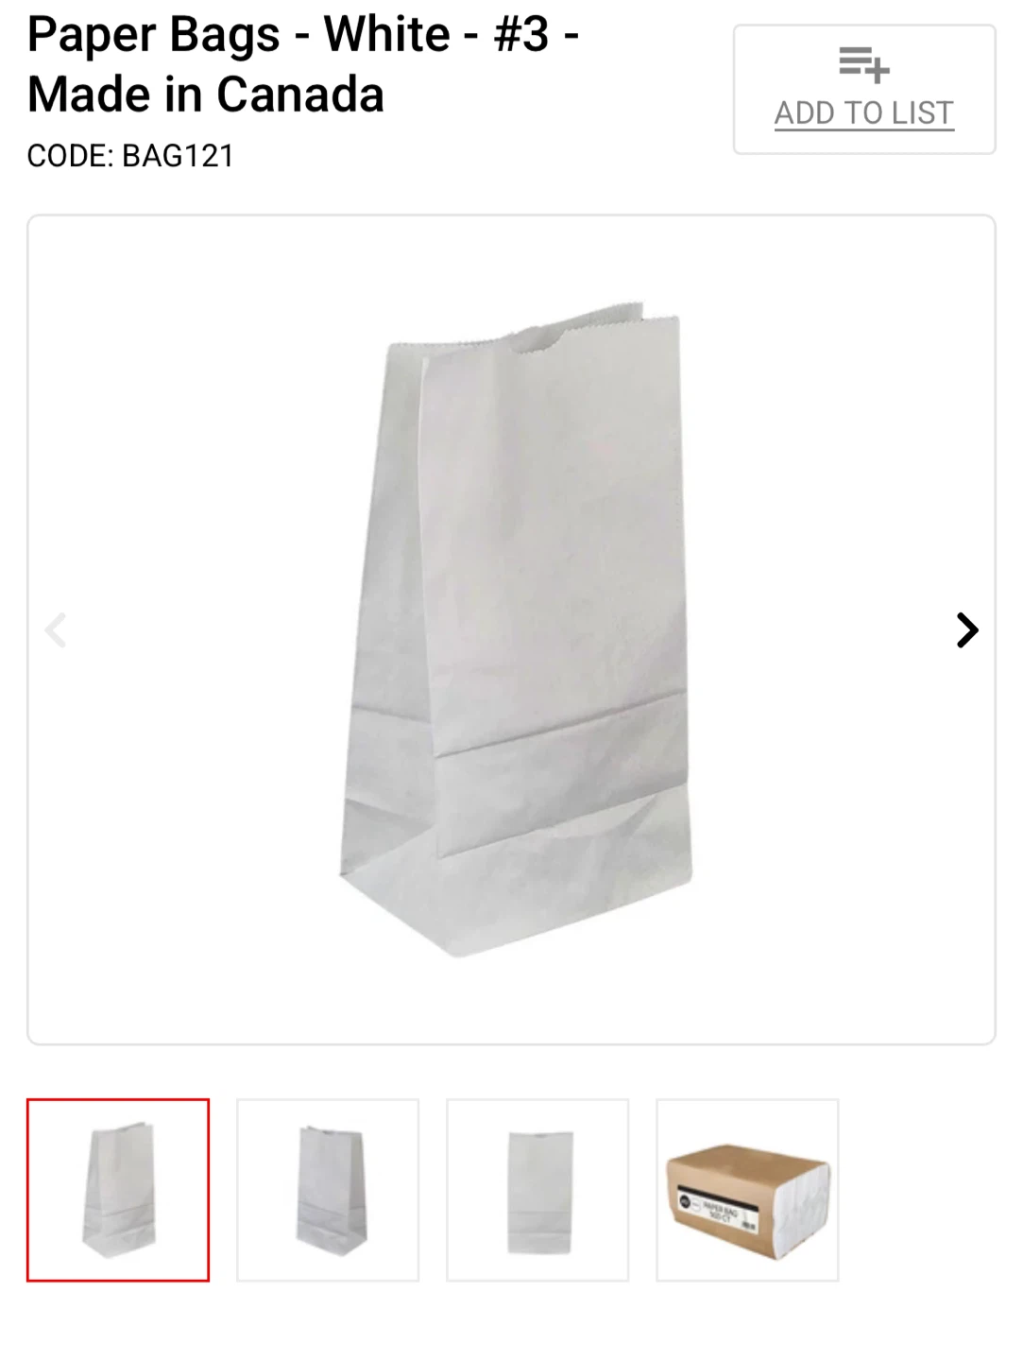Choose the brown cardboard case thumbnail
1023x1361 pixels.
(x=747, y=1190)
